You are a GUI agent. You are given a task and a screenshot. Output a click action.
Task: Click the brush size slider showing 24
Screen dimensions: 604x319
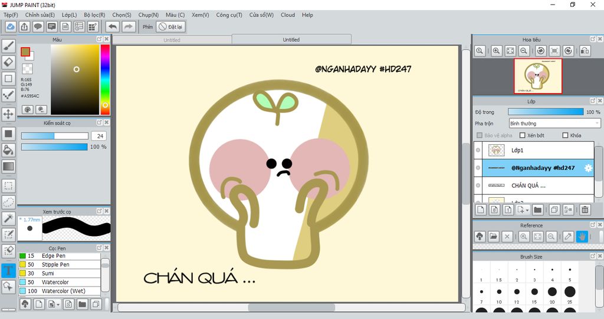tap(55, 136)
